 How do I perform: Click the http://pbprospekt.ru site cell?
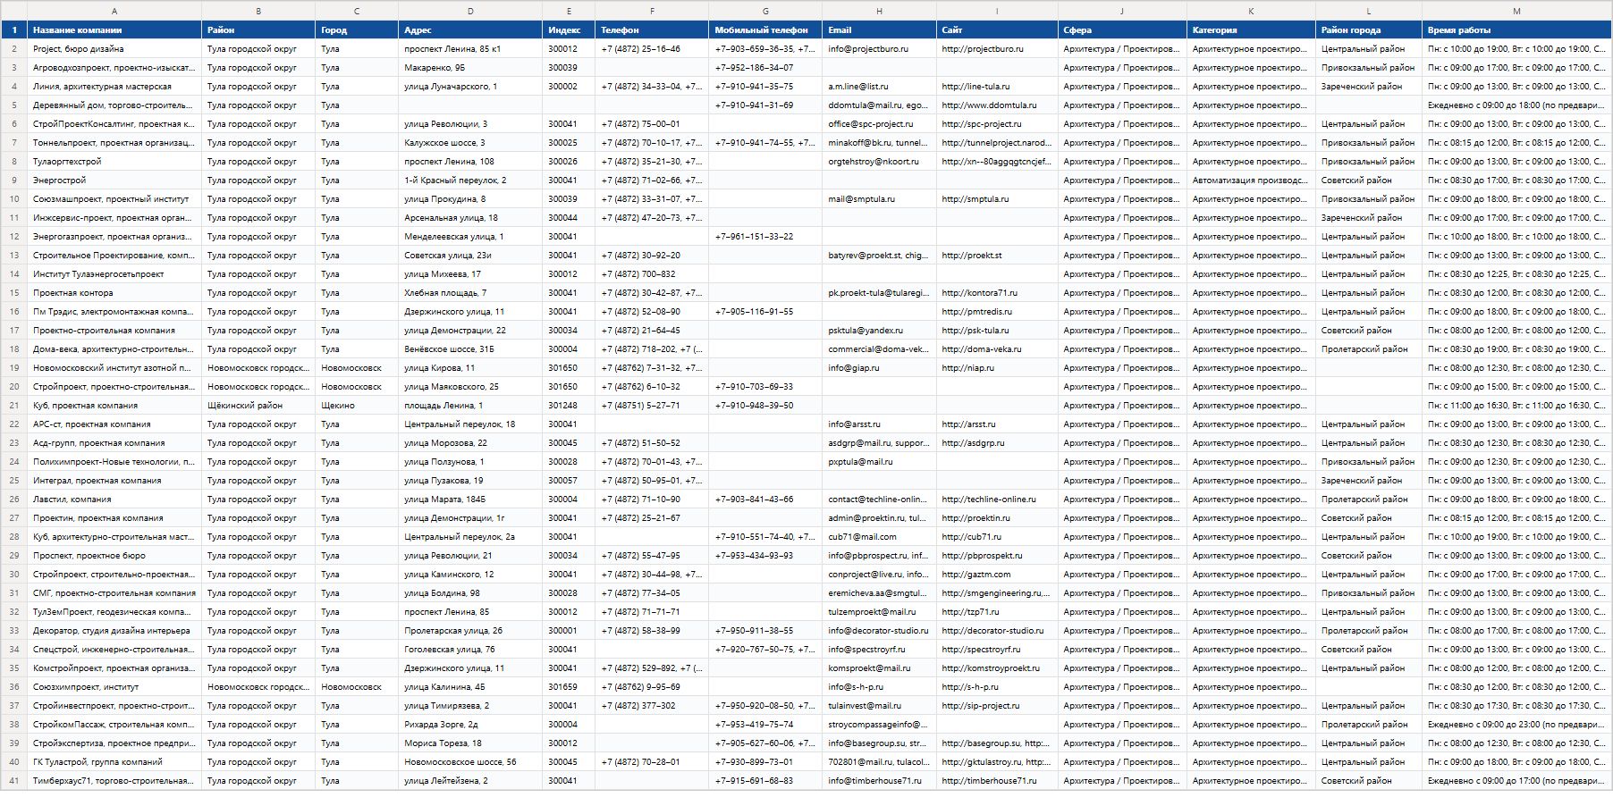[x=997, y=556]
